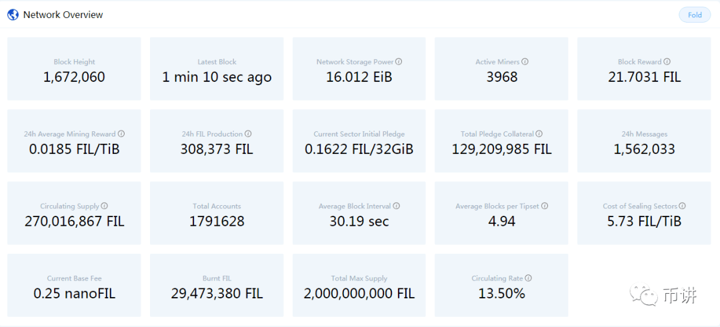The image size is (720, 327).
Task: Click info icon next to Active Miners
Action: (x=525, y=62)
